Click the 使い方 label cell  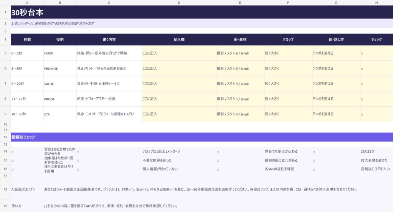(x=27, y=206)
